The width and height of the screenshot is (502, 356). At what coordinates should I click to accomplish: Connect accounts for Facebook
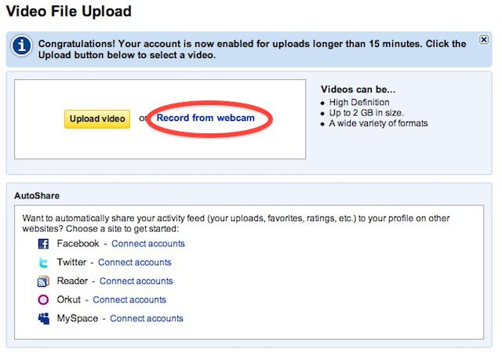148,244
